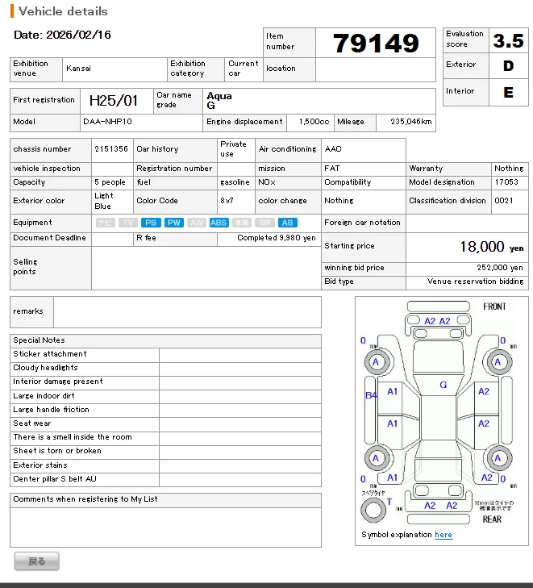Click the greyed-out leather seat equipment badge
The width and height of the screenshot is (533, 588).
(x=242, y=223)
